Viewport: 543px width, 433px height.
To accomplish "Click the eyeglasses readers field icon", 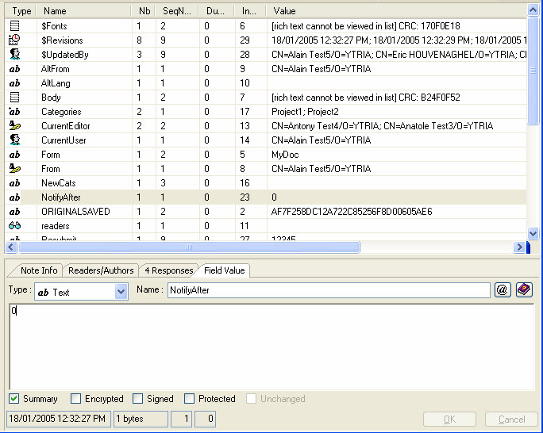I will pos(14,226).
